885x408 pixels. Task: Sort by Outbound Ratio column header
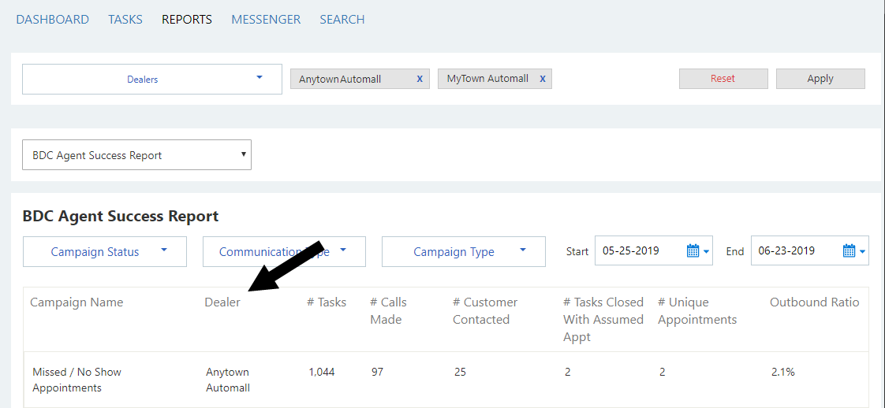coord(815,302)
